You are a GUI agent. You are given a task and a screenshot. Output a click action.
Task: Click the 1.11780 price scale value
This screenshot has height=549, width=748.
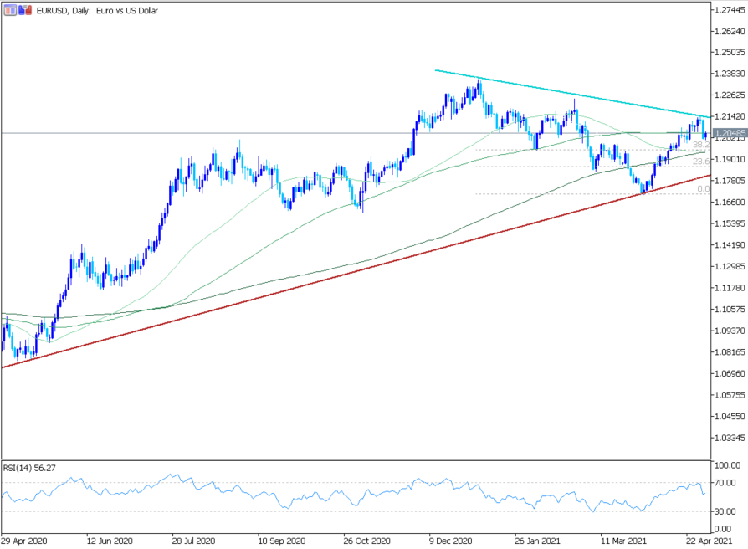[730, 288]
